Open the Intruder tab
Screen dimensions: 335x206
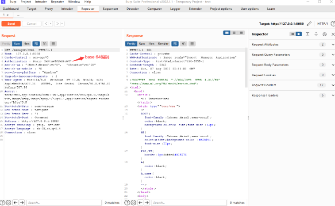pos(67,8)
